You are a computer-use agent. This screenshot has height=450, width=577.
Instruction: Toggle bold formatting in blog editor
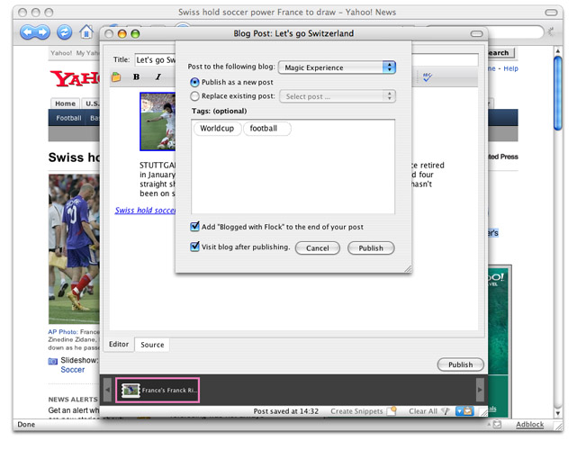click(137, 77)
